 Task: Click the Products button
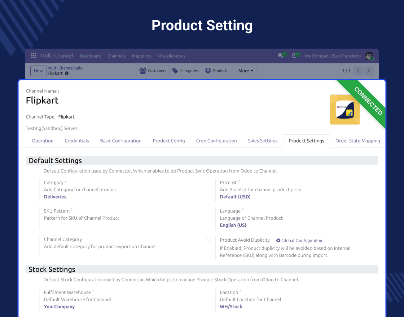pos(219,71)
